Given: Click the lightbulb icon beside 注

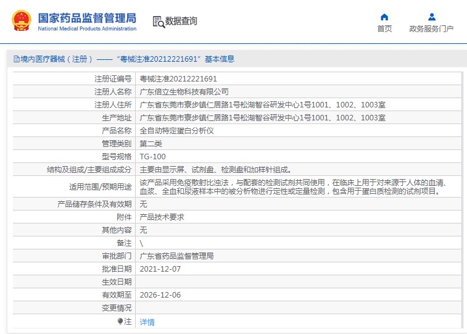Looking at the screenshot, I should pyautogui.click(x=121, y=321).
